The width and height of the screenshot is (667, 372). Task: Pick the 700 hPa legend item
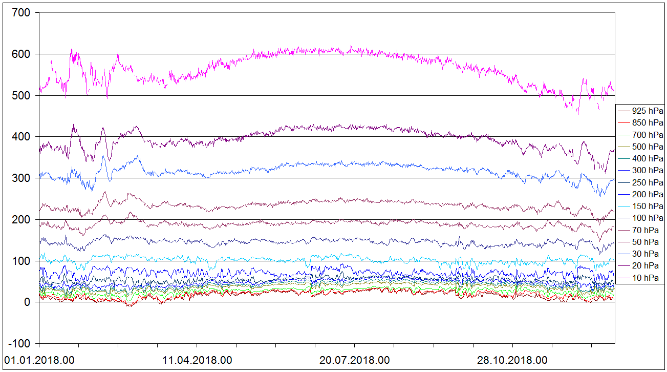(648, 135)
